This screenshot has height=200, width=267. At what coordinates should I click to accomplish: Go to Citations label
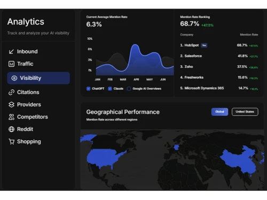28,92
